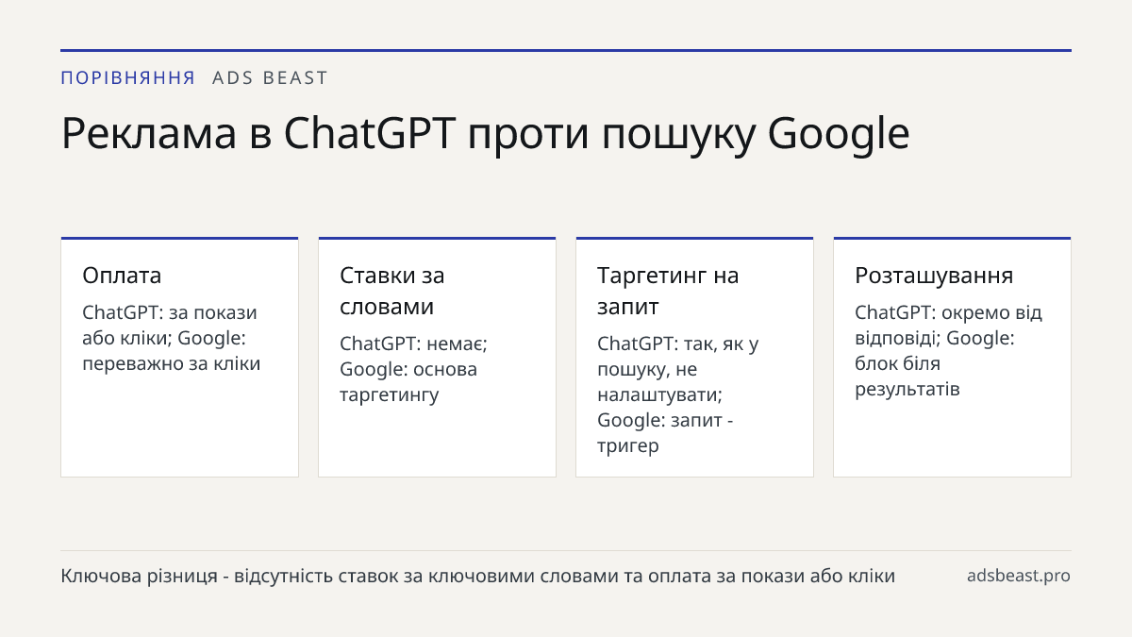Click the 'ПОРІВНЯННЯ' category label

[128, 78]
